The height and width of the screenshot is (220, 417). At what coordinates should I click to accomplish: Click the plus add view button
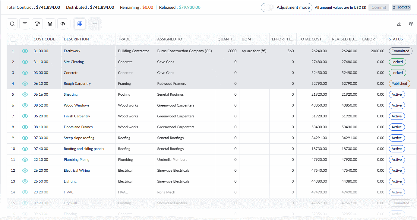95,24
